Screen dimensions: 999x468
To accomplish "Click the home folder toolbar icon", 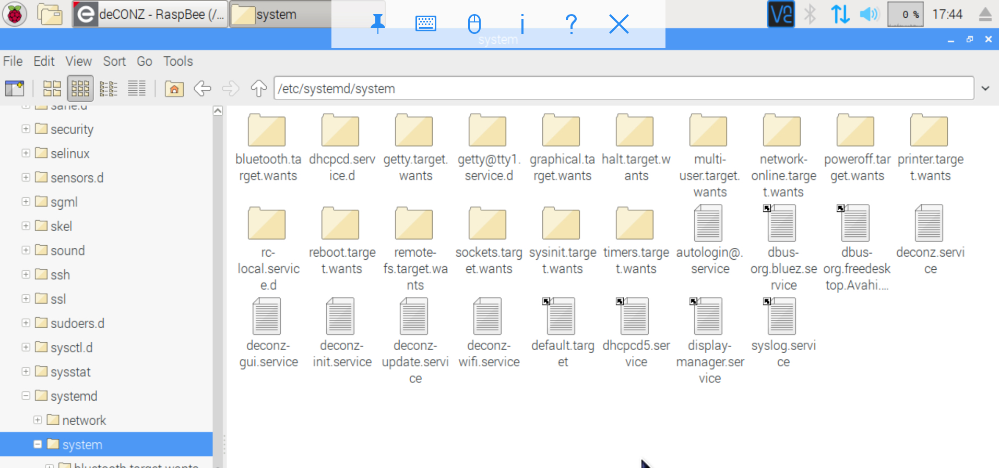I will 174,89.
